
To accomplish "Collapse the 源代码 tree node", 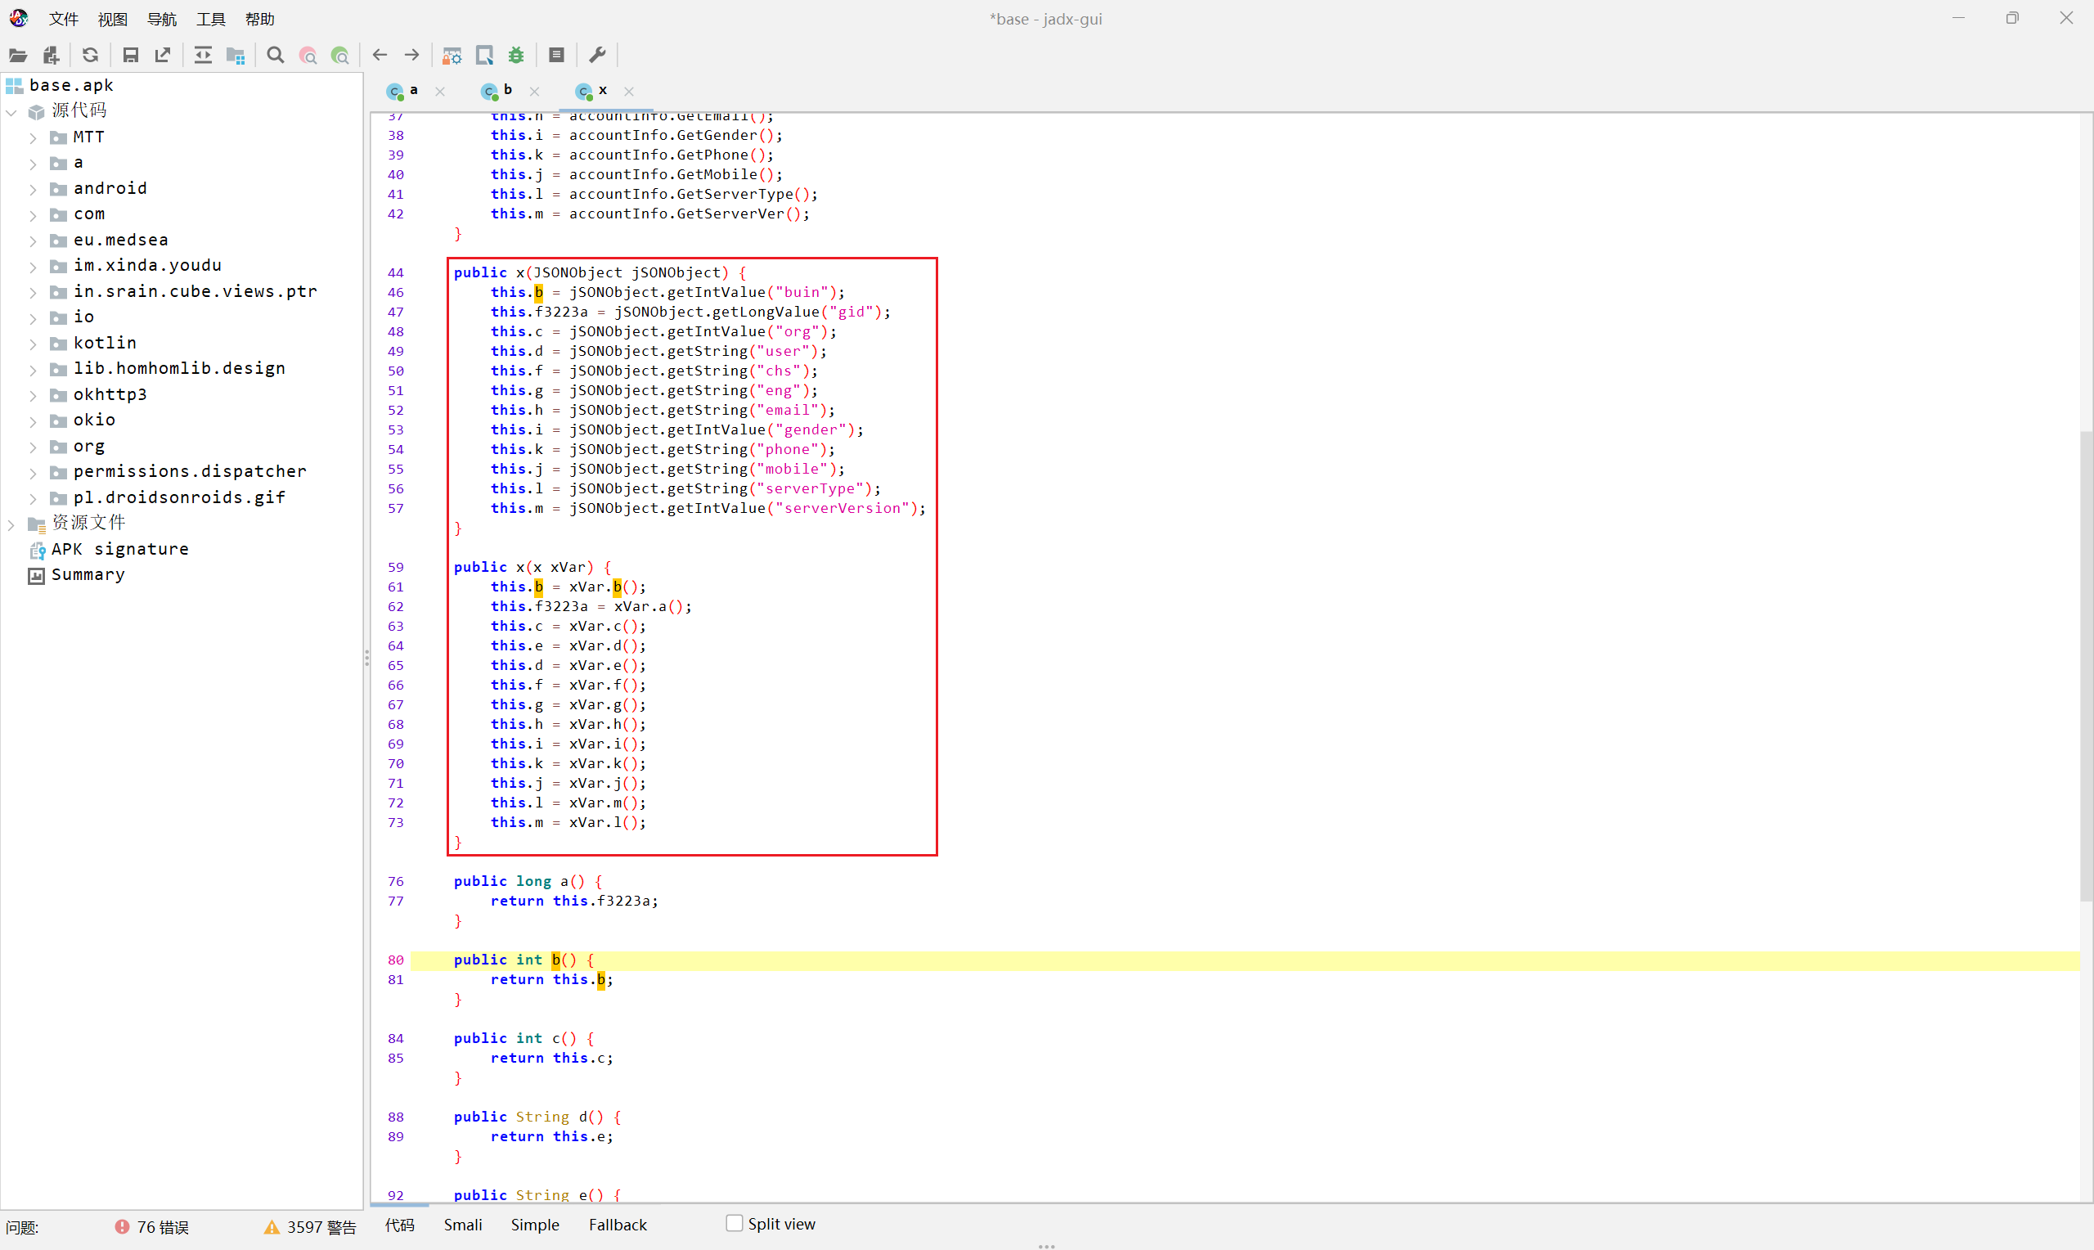I will coord(11,112).
